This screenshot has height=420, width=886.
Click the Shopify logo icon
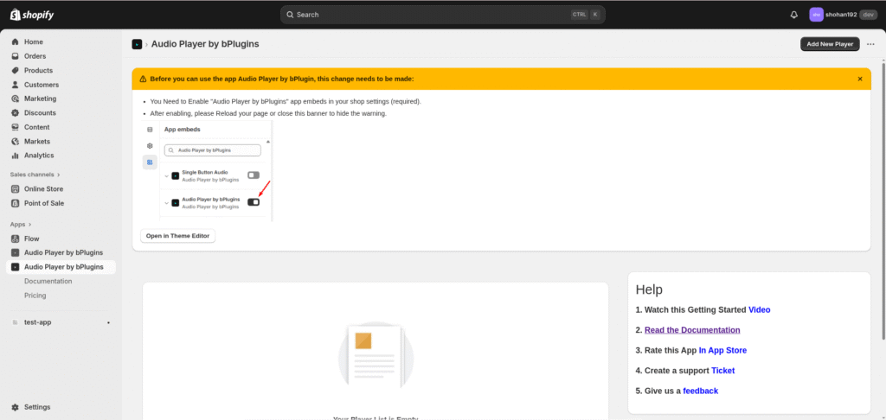[x=16, y=14]
